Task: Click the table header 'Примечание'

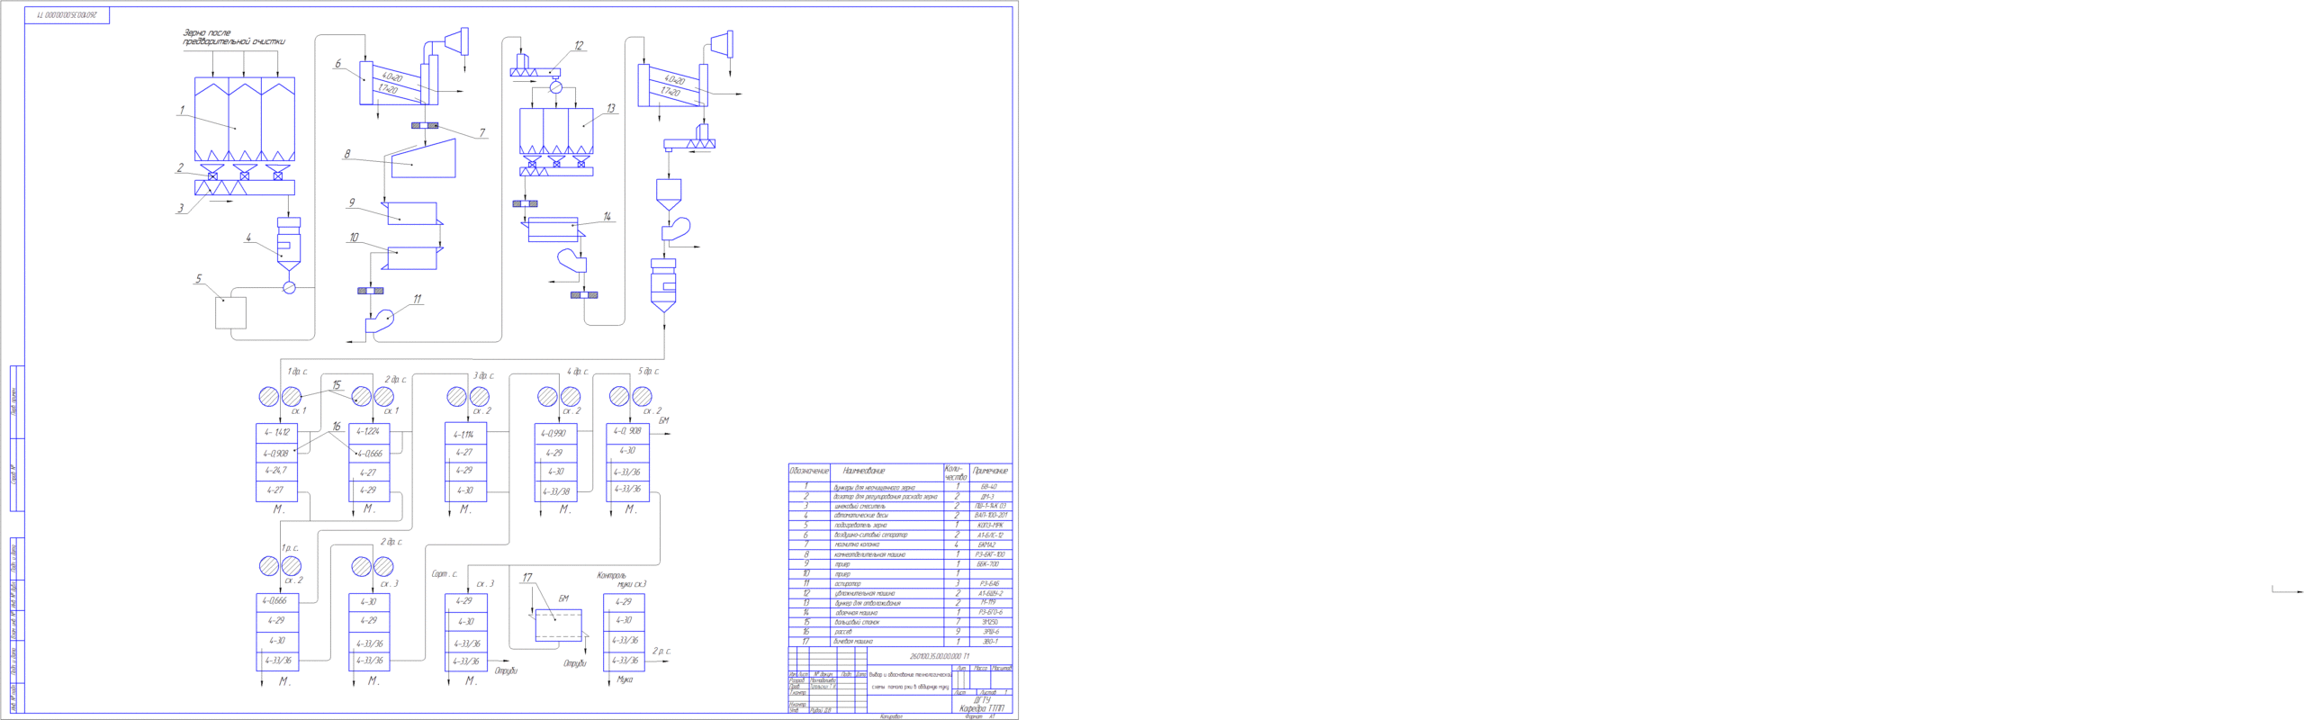Action: [990, 471]
